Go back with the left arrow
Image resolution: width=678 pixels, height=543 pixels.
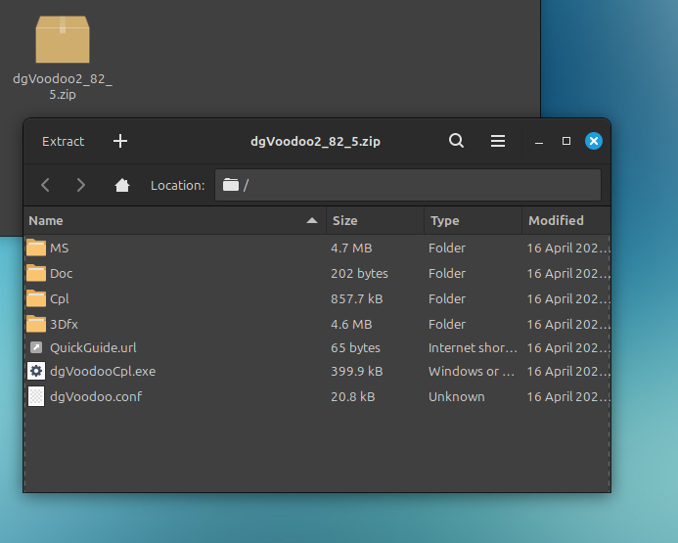coord(45,186)
